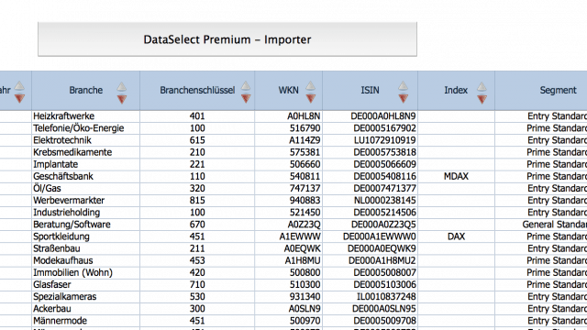Select the General Standard segment cell

541,225
